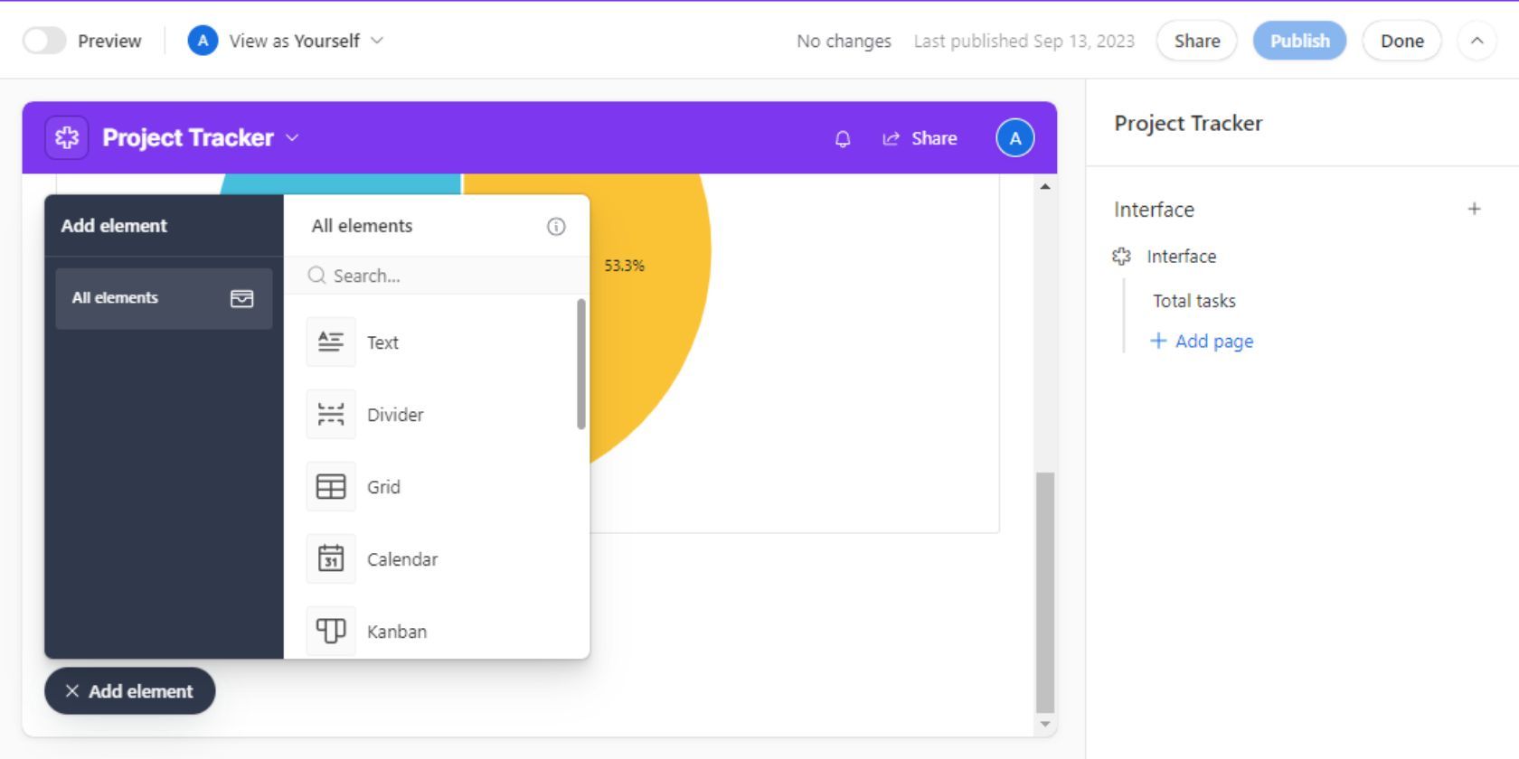Click in the element Search field
This screenshot has height=759, width=1519.
tap(443, 276)
